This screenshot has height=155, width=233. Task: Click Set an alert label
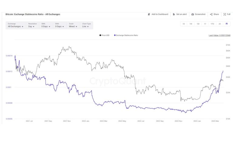[x=181, y=14]
